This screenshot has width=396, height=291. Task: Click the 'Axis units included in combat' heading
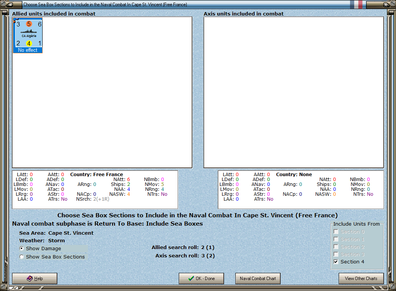(x=244, y=14)
